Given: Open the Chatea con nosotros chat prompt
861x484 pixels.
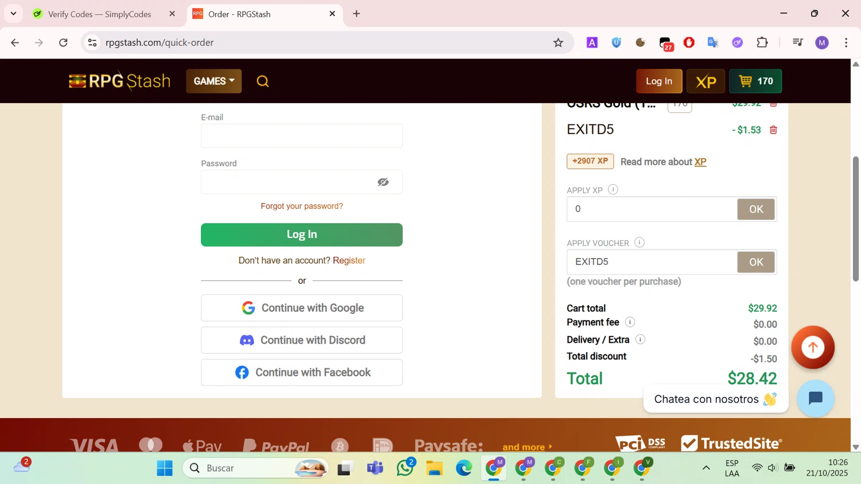Looking at the screenshot, I should pyautogui.click(x=716, y=399).
